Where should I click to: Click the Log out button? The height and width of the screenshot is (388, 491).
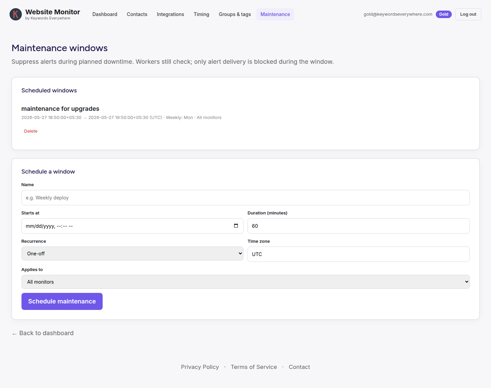(x=468, y=14)
